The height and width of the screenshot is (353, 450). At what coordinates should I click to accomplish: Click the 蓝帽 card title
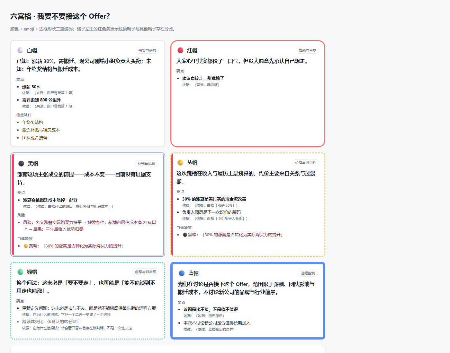tap(194, 273)
